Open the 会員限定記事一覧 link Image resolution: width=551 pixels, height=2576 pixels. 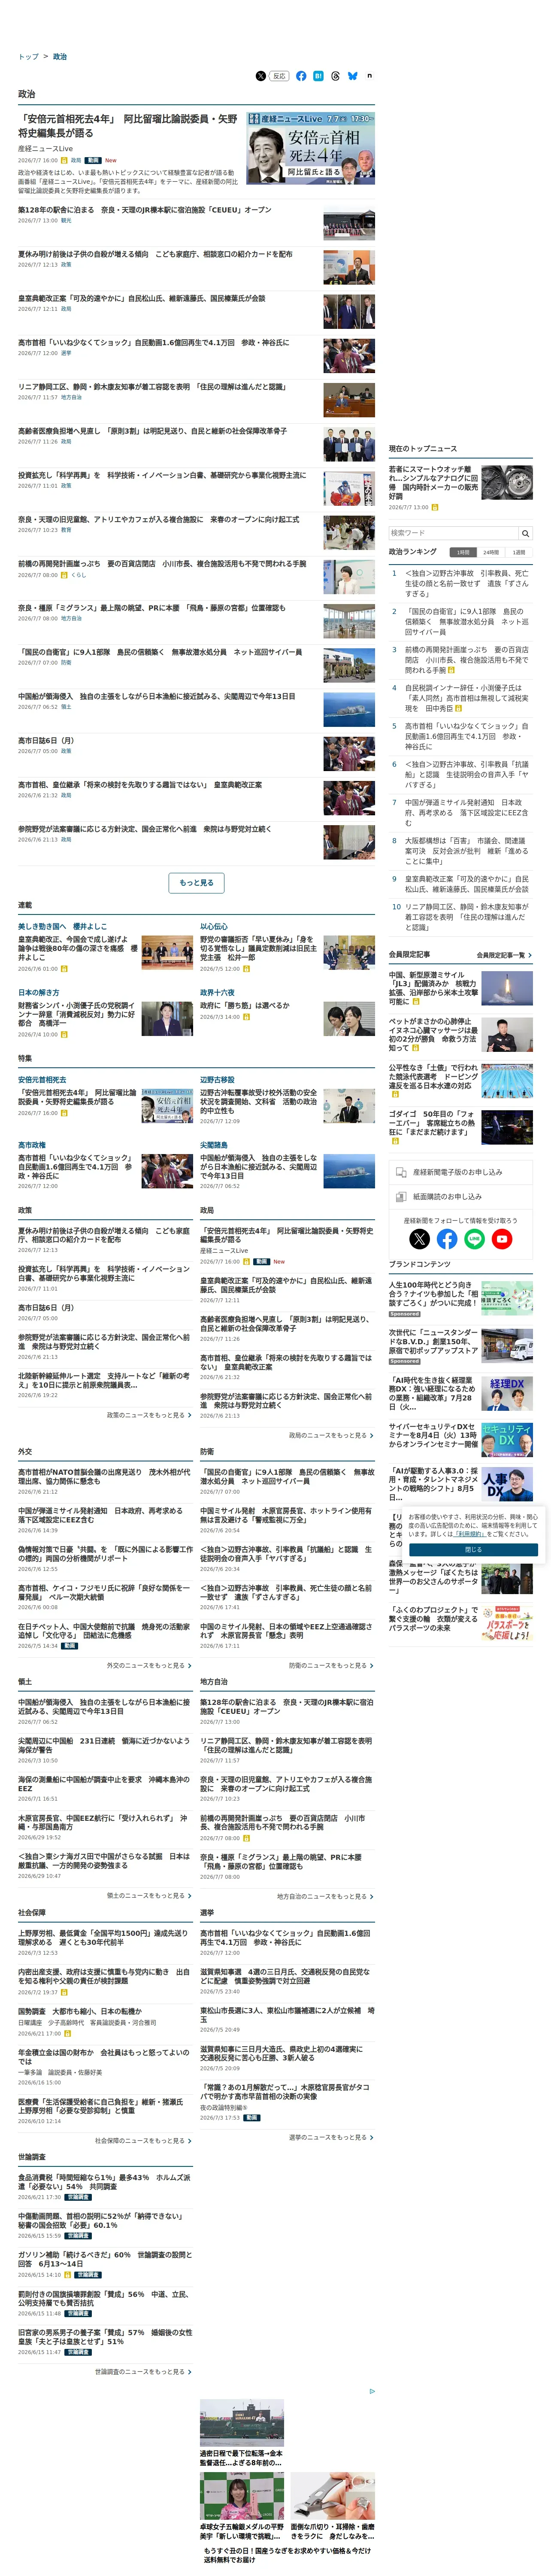coord(504,955)
